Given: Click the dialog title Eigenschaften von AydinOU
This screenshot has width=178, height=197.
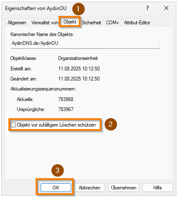Looking at the screenshot, I should 36,8.
